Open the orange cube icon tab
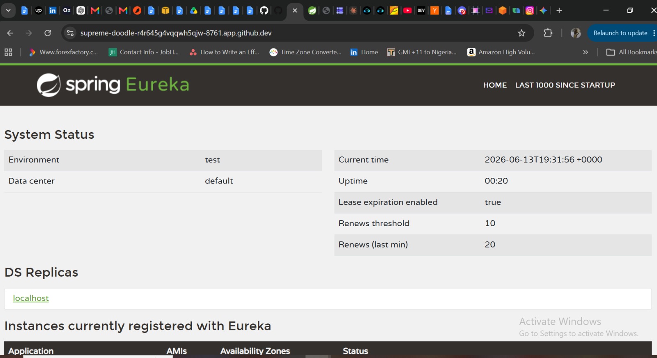The height and width of the screenshot is (358, 657). [x=503, y=11]
